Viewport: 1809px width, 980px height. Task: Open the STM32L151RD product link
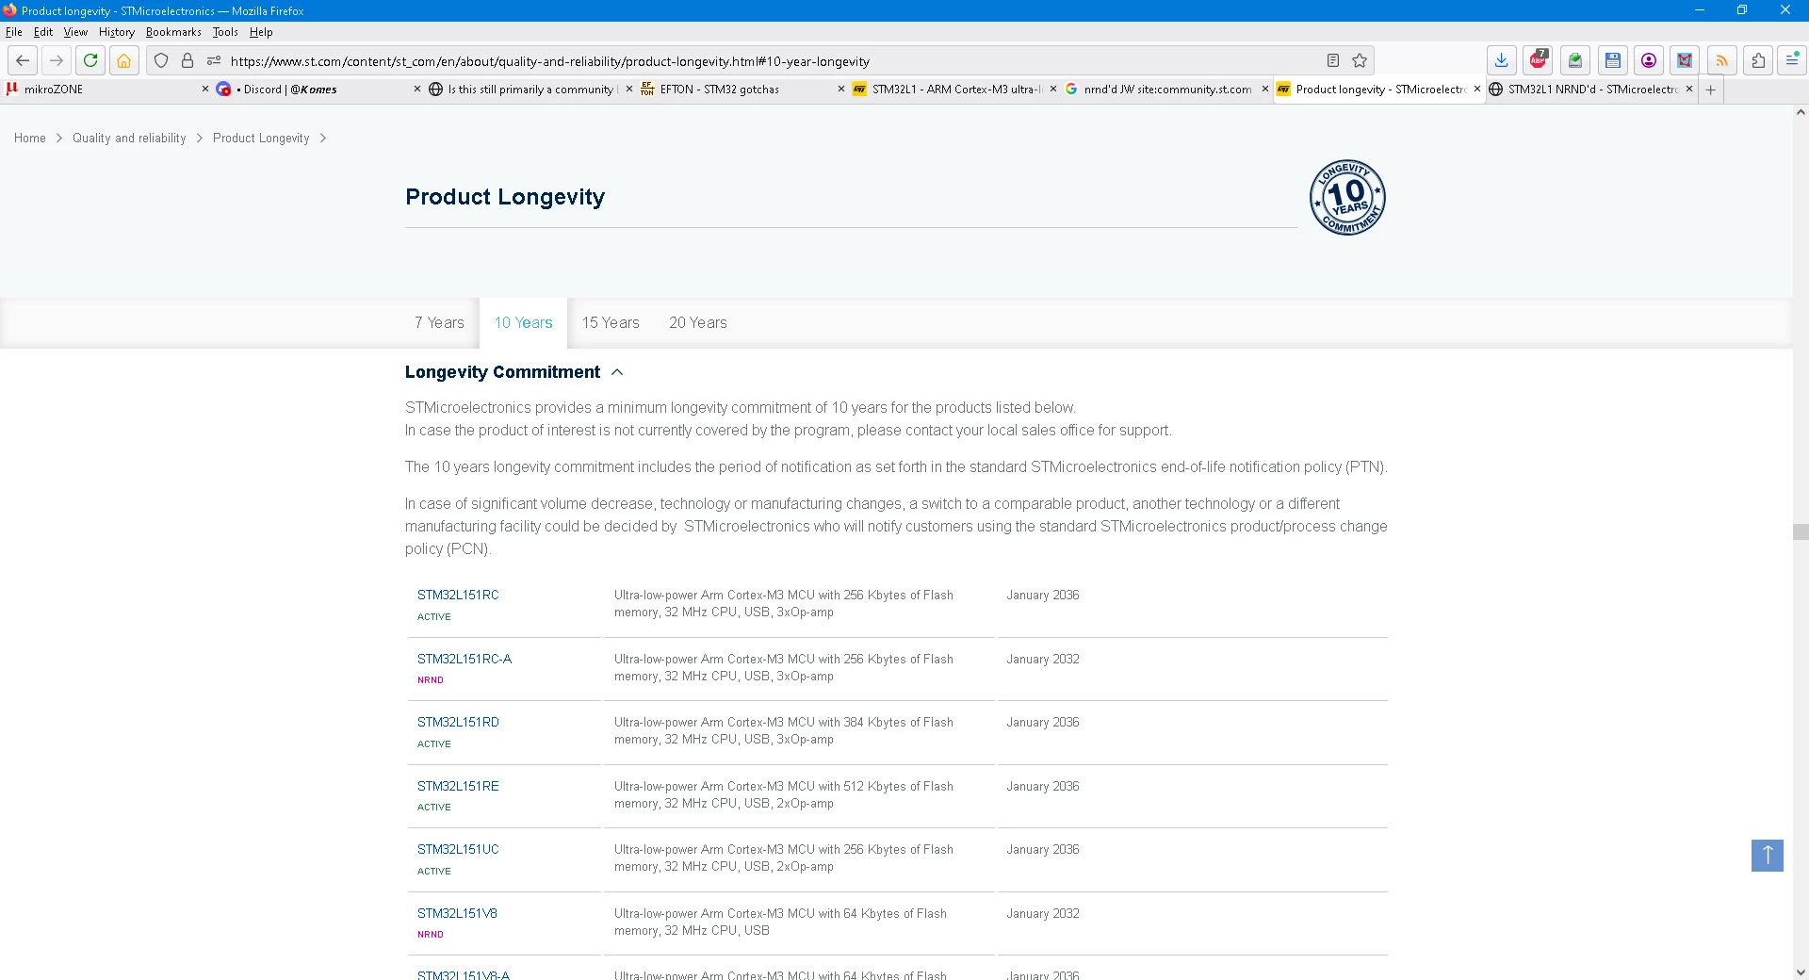(458, 722)
